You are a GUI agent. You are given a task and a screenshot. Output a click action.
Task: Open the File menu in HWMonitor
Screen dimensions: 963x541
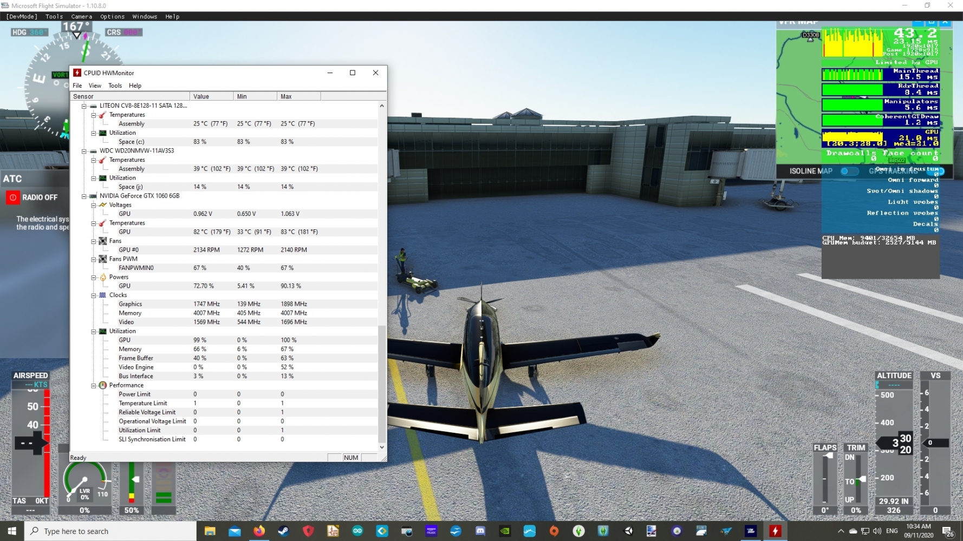(x=77, y=85)
